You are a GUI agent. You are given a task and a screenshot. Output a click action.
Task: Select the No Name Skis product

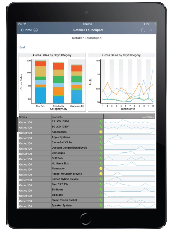[60, 163]
